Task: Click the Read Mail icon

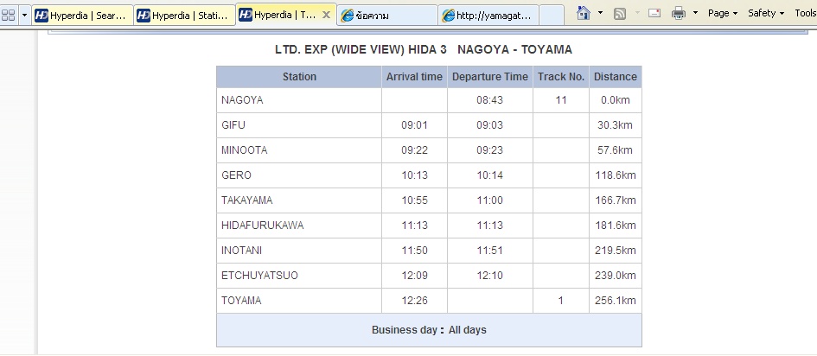Action: point(654,13)
